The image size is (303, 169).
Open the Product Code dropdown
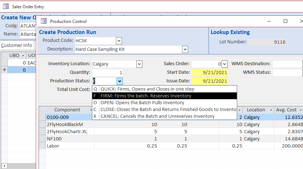119,40
